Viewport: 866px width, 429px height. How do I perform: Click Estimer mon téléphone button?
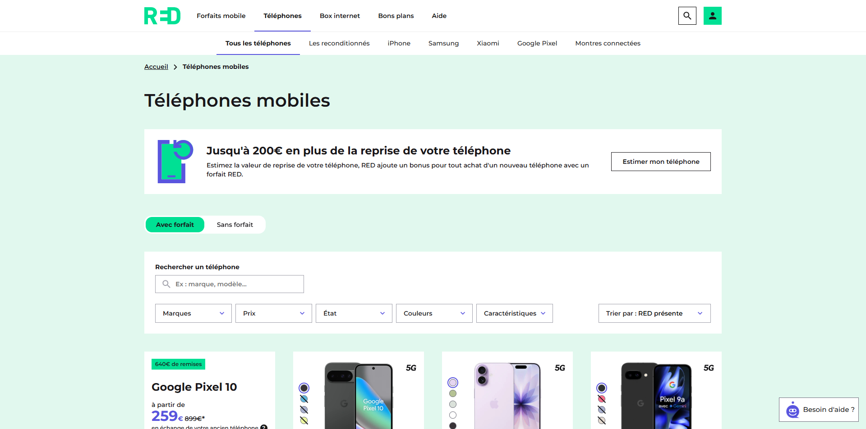click(661, 162)
